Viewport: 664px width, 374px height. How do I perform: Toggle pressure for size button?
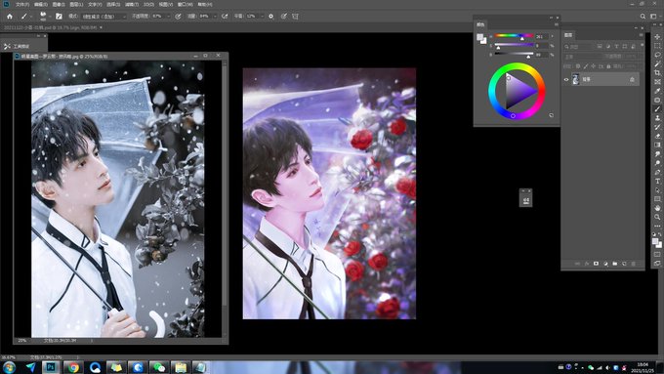coord(284,16)
